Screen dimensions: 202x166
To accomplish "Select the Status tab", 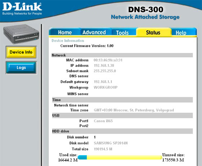I will (x=153, y=32).
